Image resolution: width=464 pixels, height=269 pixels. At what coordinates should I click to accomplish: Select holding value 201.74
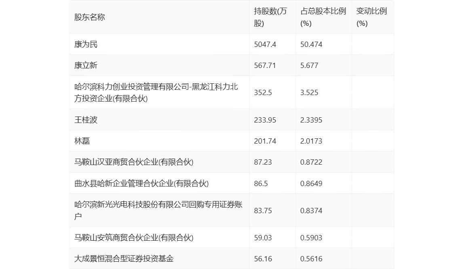(265, 141)
